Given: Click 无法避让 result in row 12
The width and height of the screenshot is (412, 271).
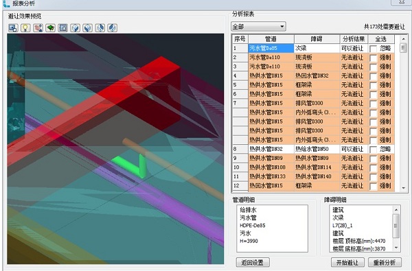Looking at the screenshot, I should point(354,186).
